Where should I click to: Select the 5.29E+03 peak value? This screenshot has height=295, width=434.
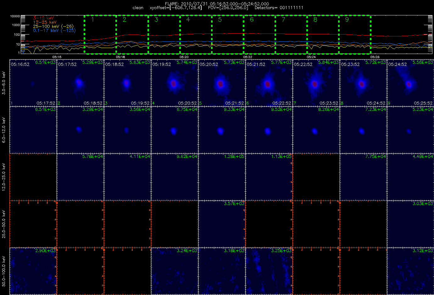click(92, 62)
